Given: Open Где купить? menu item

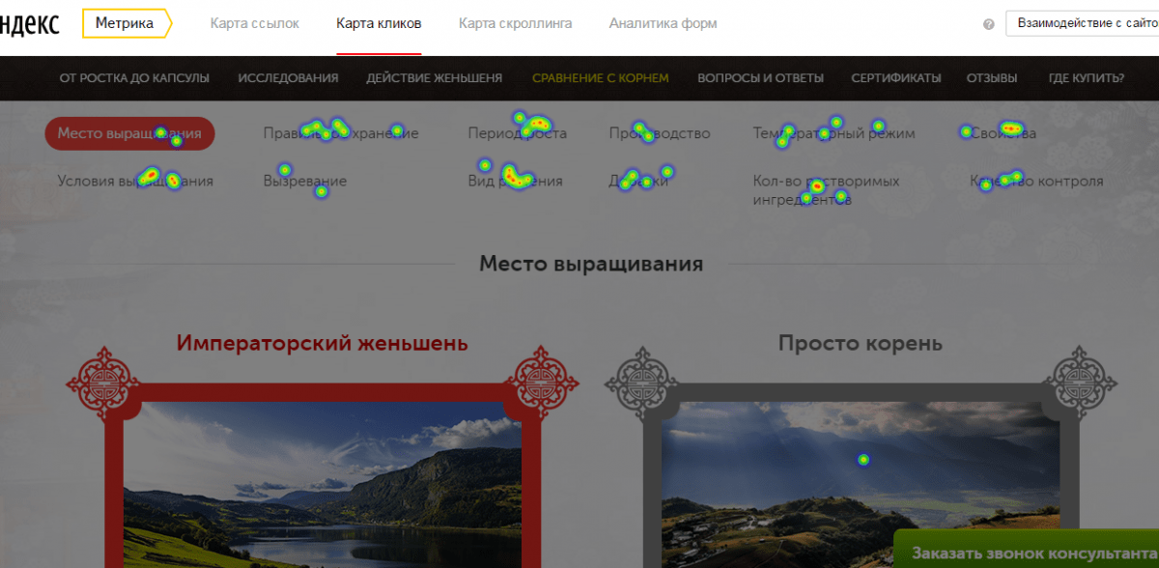Looking at the screenshot, I should tap(1086, 78).
